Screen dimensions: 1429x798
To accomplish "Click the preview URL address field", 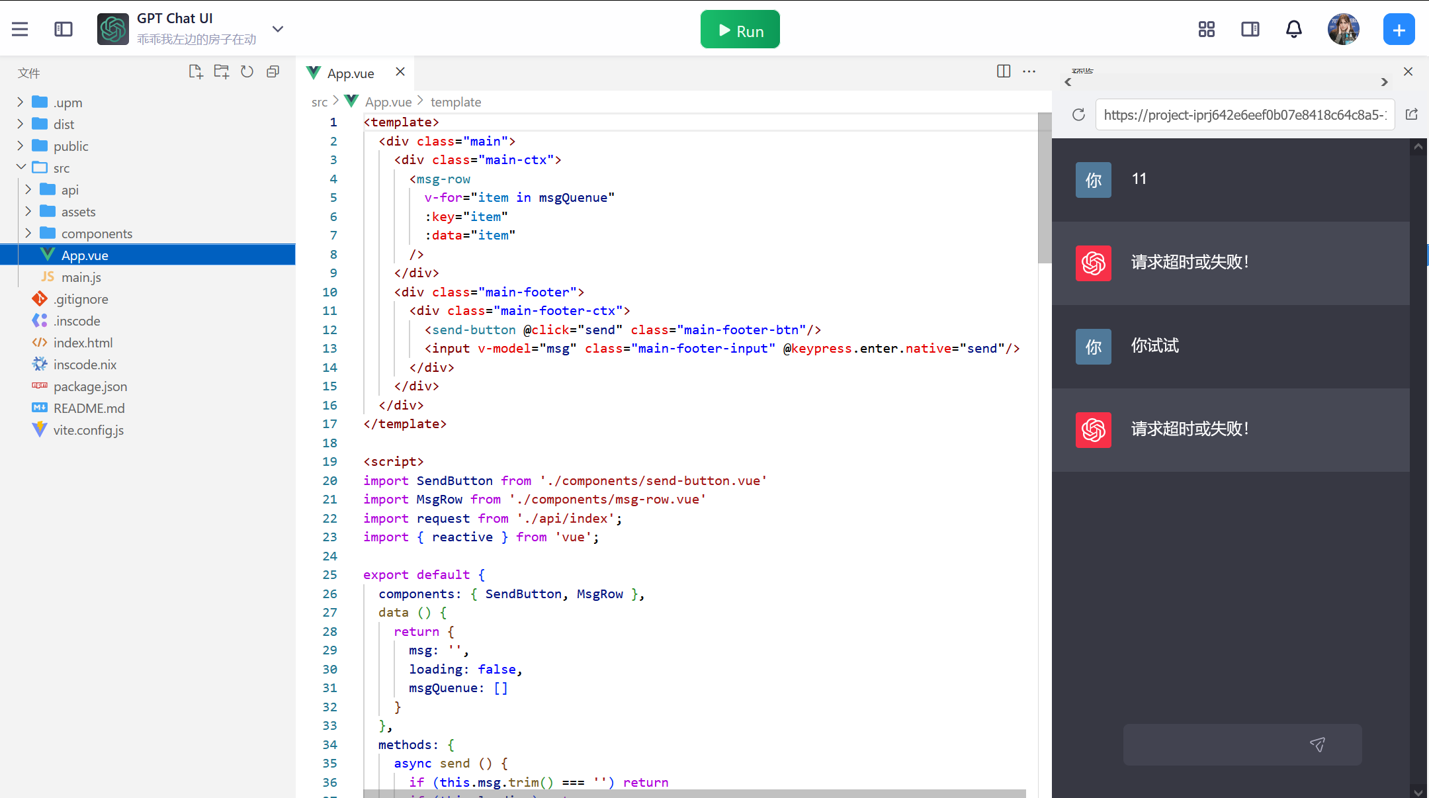I will pos(1244,114).
